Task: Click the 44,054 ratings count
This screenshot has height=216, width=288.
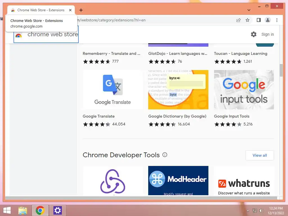Action: [119, 124]
